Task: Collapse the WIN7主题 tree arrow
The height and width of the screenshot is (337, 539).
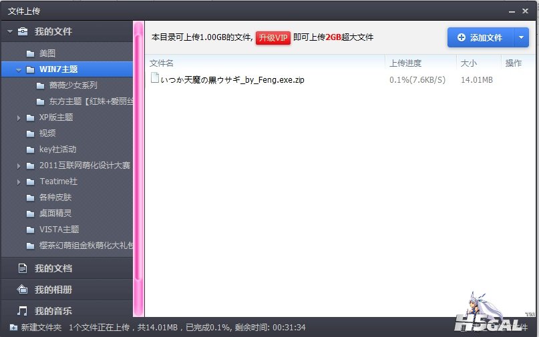Action: click(x=19, y=70)
